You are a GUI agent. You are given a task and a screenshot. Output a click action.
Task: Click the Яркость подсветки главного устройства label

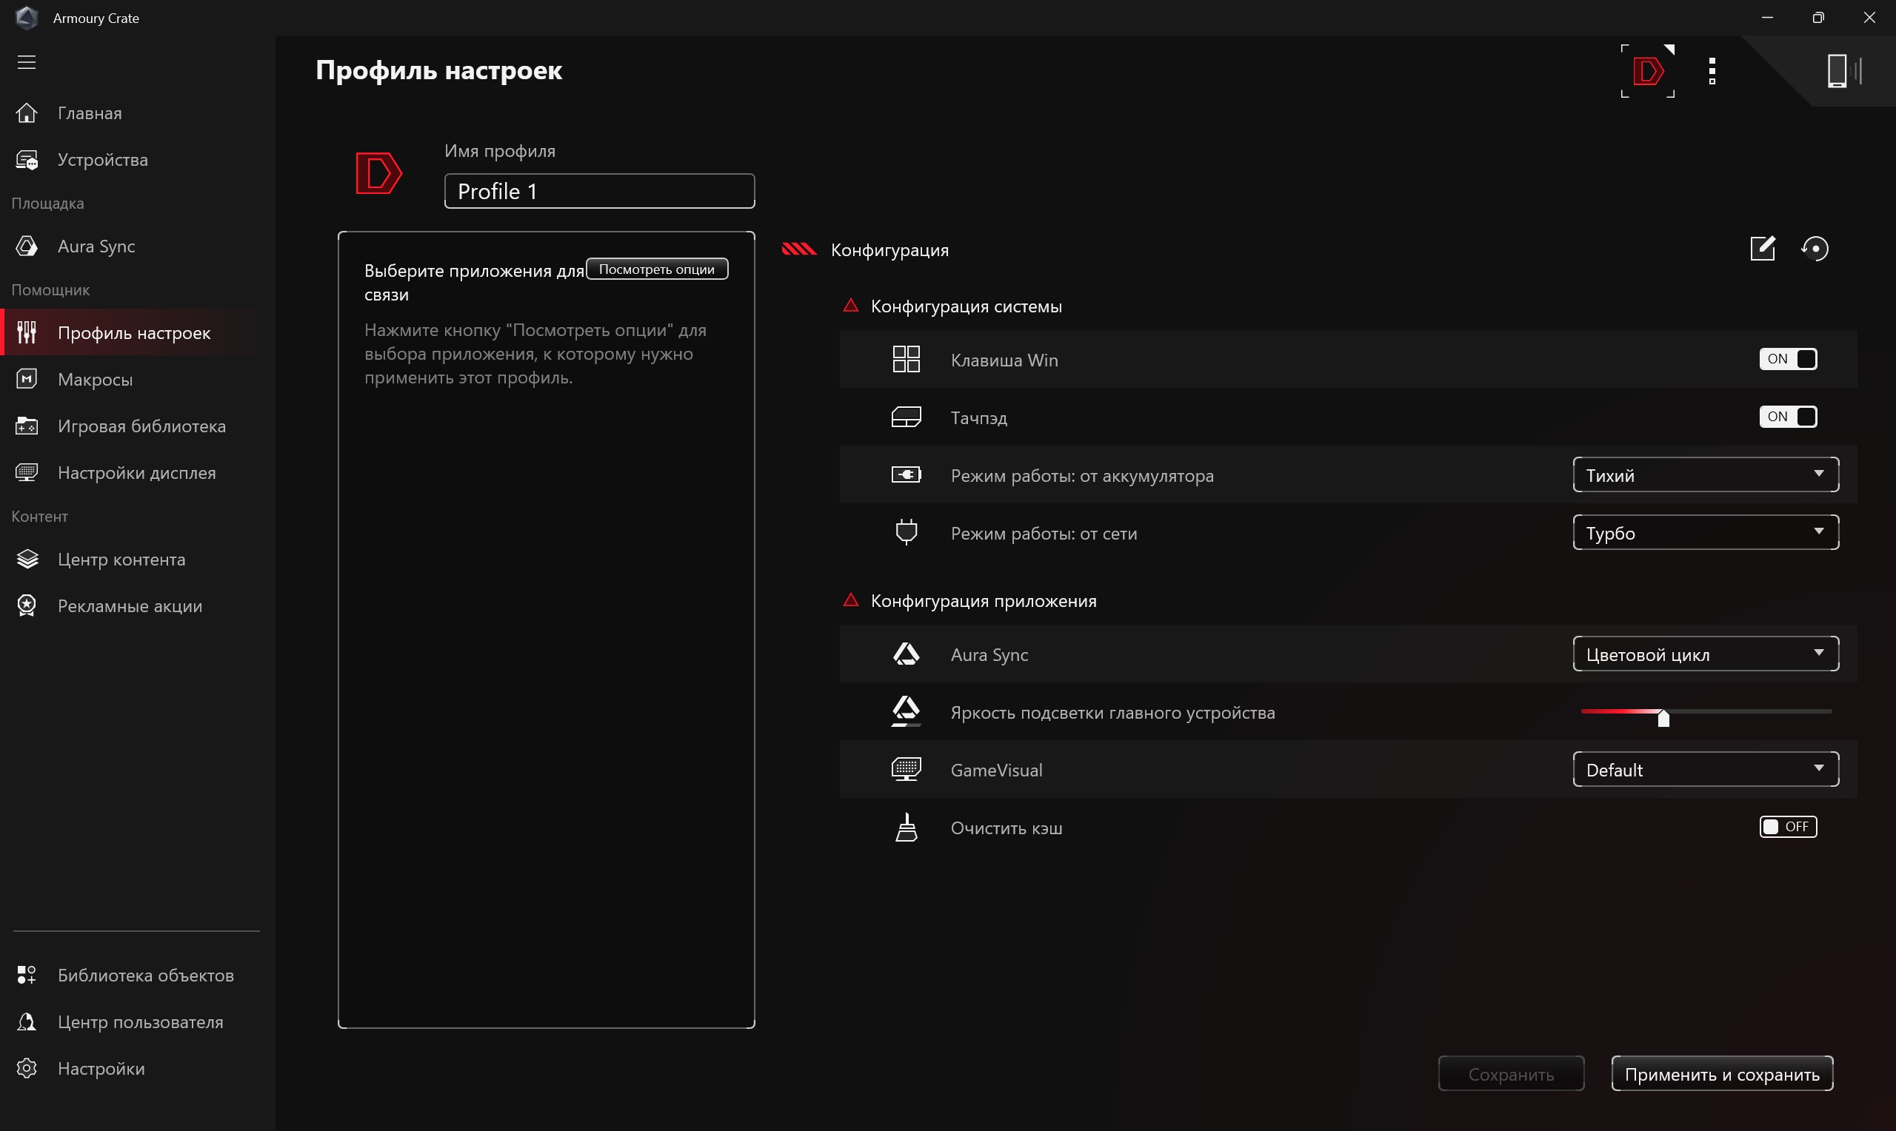point(1112,713)
